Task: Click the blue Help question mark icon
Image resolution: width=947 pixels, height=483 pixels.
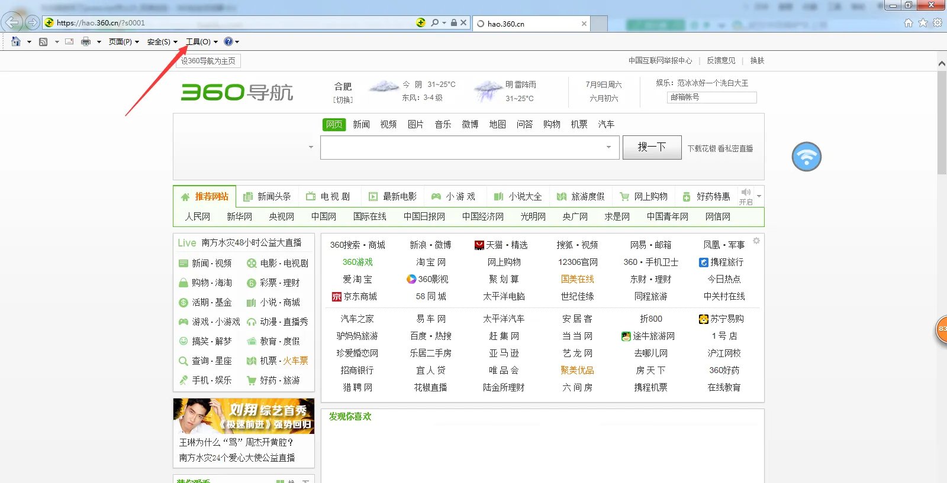Action: [228, 41]
